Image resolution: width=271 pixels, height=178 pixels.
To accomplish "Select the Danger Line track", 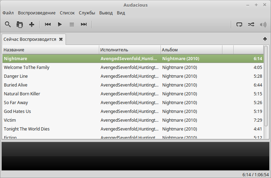I will pos(133,76).
